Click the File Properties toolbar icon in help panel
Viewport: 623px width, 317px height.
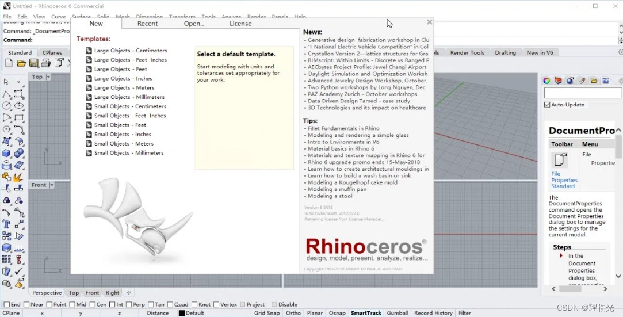[x=561, y=160]
